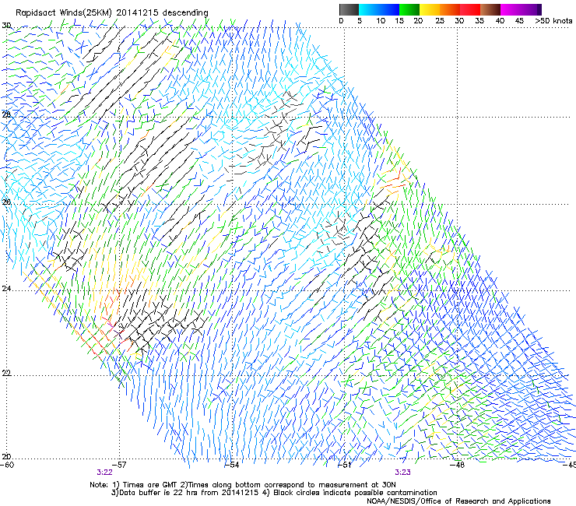This screenshot has width=576, height=506.
Task: Choose the red 30-35 knots legend swatch
Action: coord(470,9)
